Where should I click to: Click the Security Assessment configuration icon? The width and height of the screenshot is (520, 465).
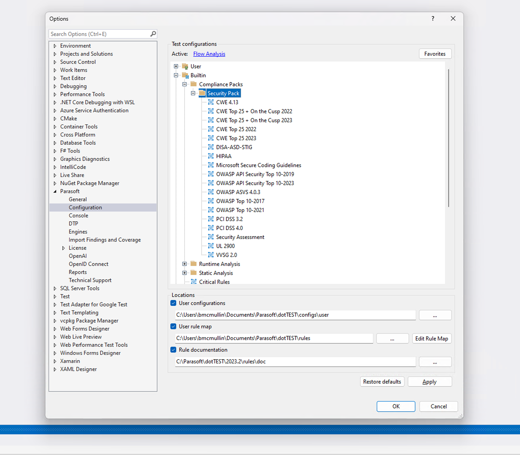pyautogui.click(x=211, y=237)
